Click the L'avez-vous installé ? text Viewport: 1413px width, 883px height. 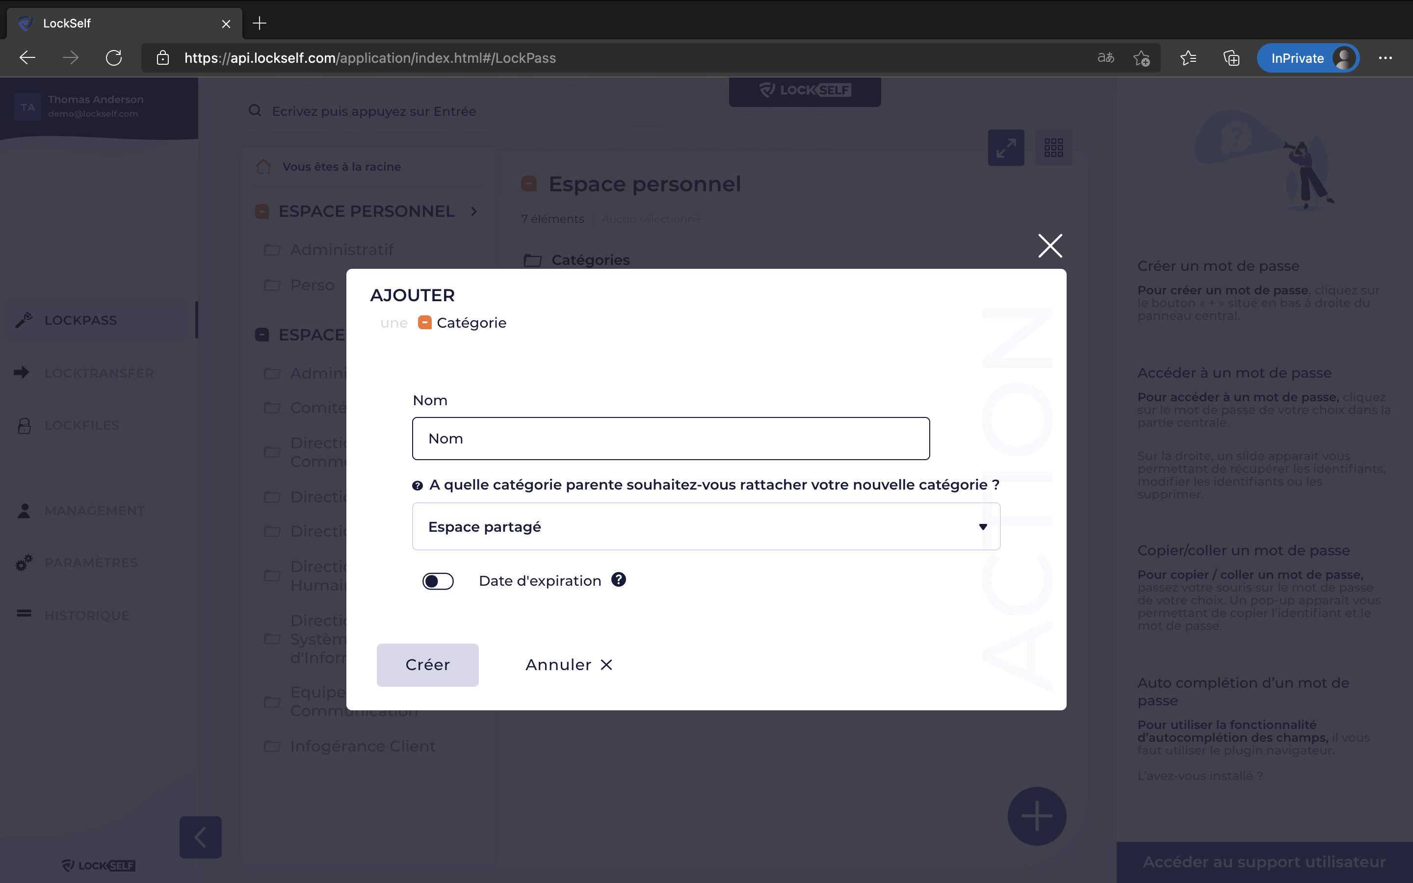[1200, 776]
